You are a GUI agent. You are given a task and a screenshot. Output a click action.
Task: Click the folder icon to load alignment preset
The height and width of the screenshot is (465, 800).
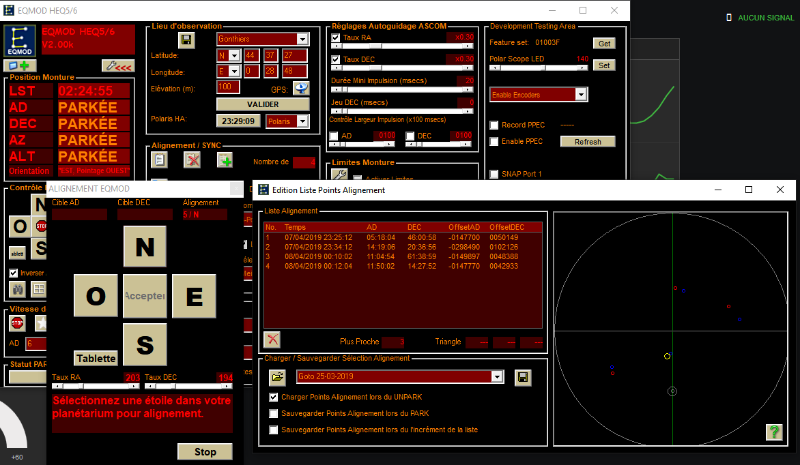pos(277,377)
